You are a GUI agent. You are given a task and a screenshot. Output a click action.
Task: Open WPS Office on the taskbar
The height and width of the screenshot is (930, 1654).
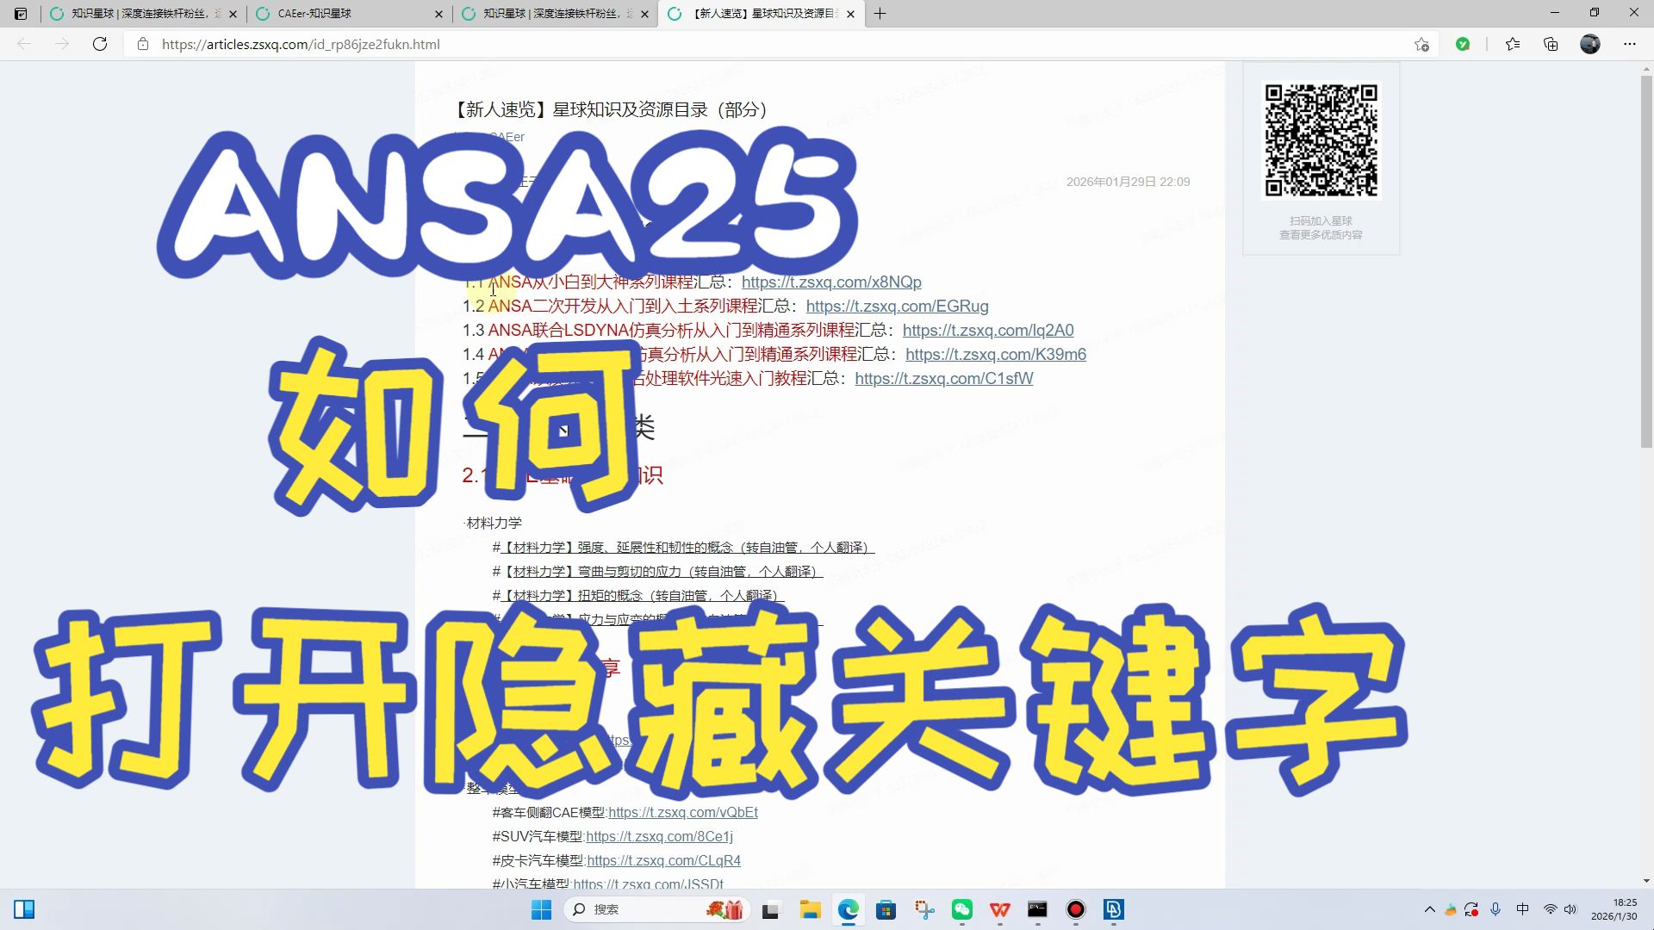pyautogui.click(x=999, y=909)
